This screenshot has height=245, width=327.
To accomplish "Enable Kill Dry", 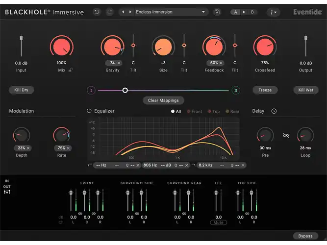I will click(x=21, y=90).
